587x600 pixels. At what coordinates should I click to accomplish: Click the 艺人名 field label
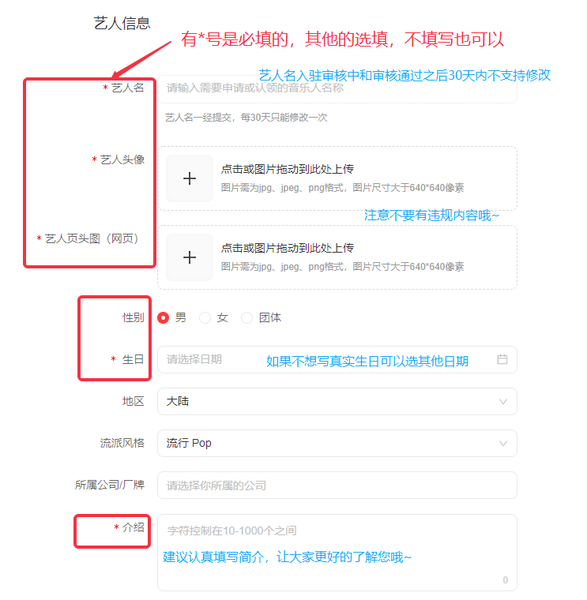(128, 88)
